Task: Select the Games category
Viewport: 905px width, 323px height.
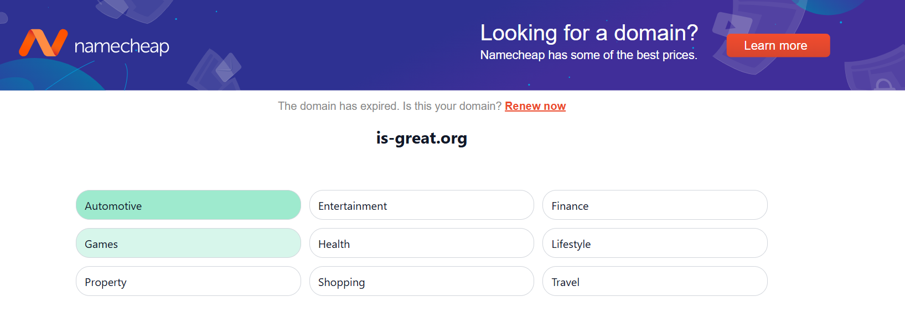Action: pos(188,243)
